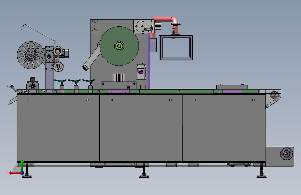Select the red "X" axis label
The image size is (301, 195).
(7, 171)
